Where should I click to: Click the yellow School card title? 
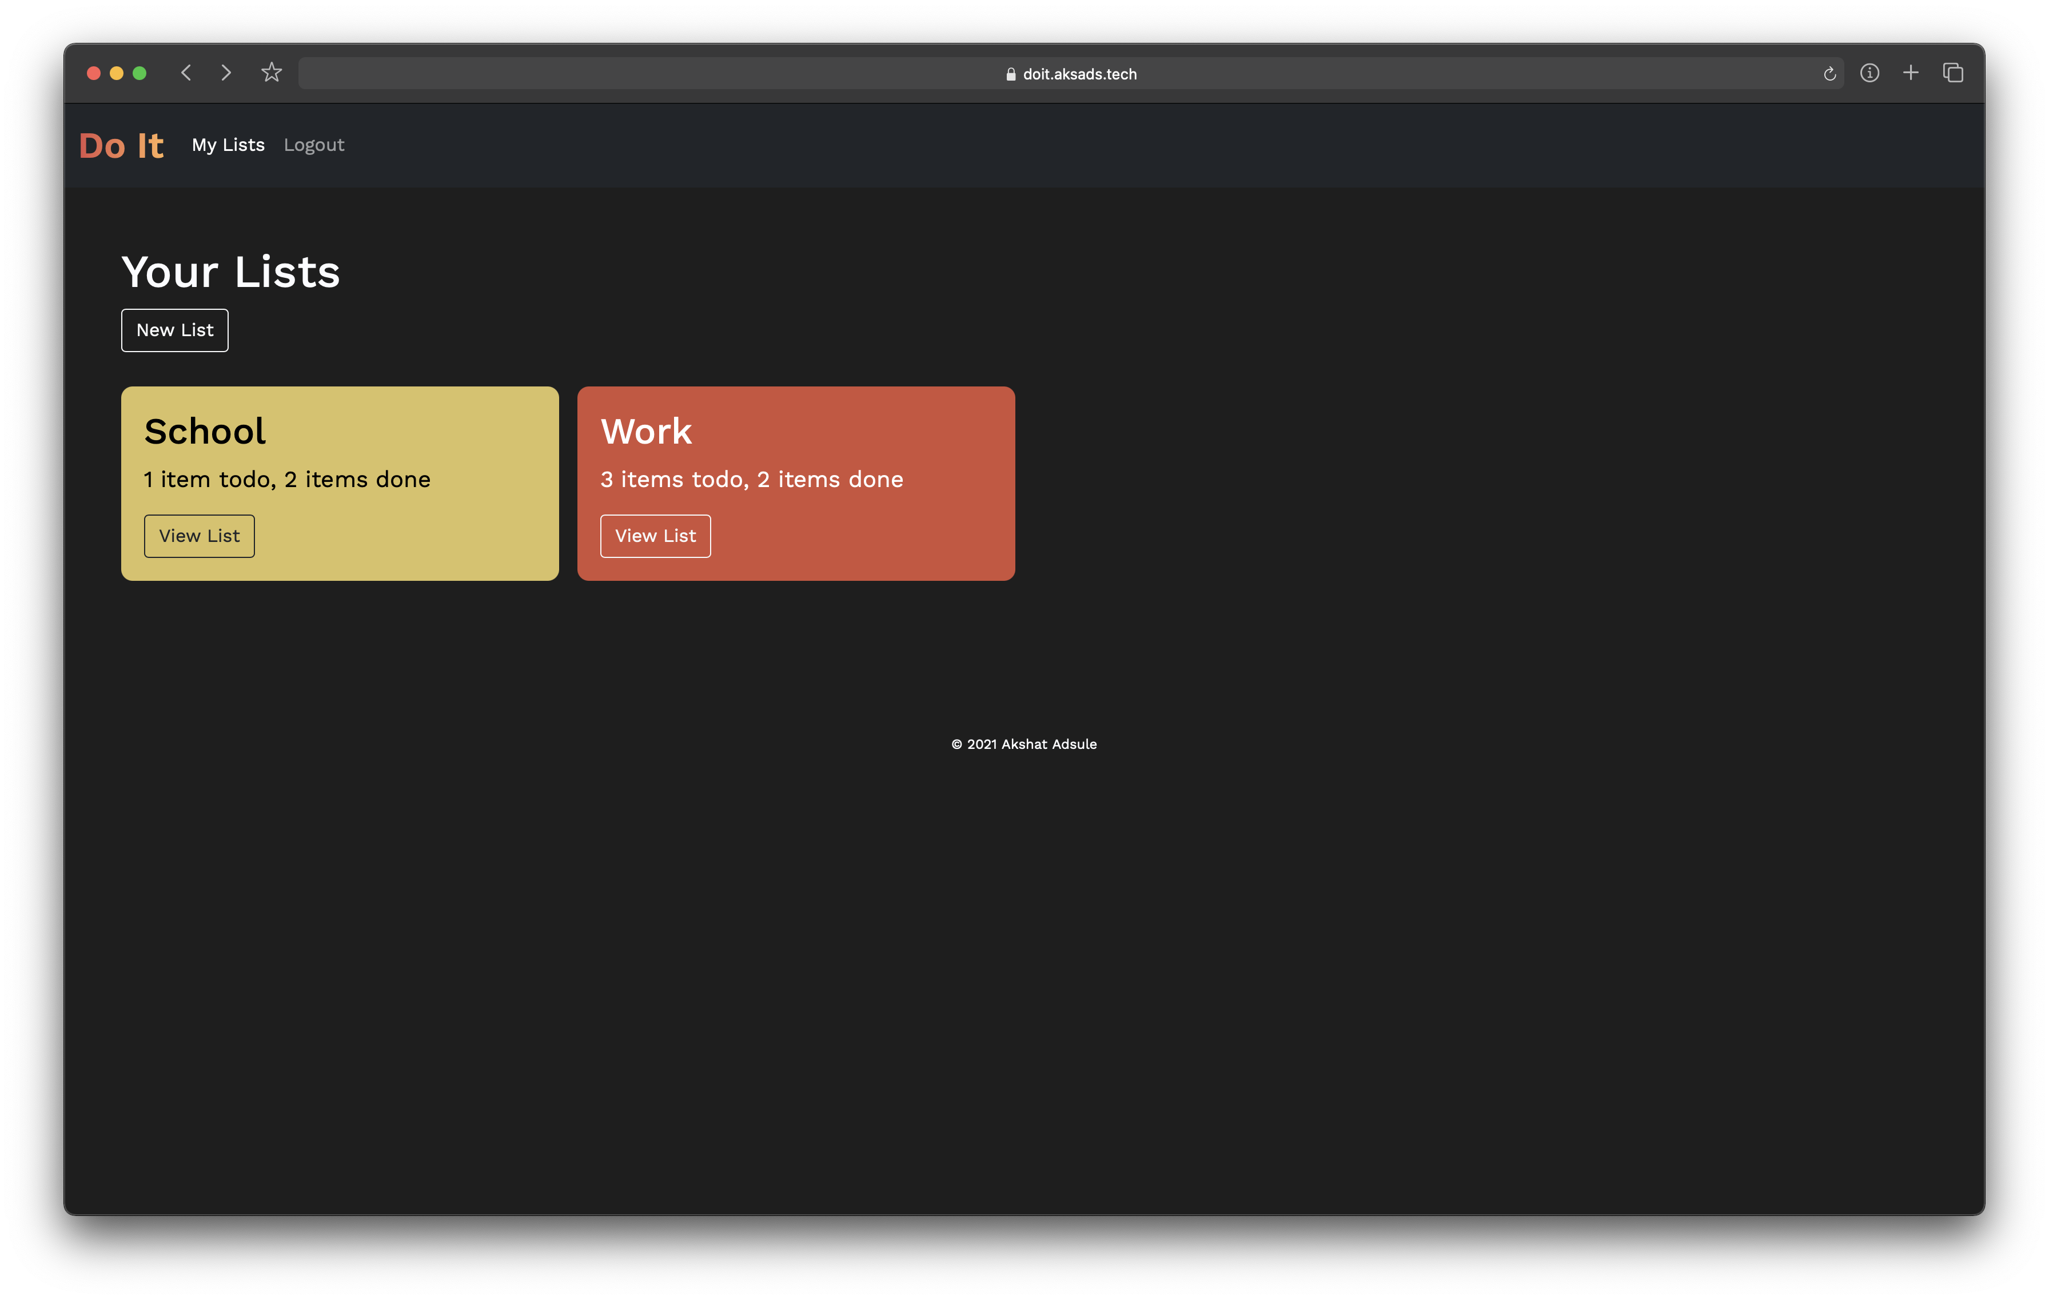pos(205,432)
